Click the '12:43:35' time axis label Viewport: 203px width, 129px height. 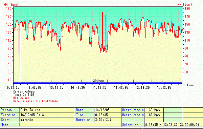pyautogui.click(x=164, y=88)
